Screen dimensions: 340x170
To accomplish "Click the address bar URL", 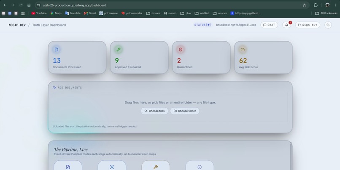I will point(74,5).
